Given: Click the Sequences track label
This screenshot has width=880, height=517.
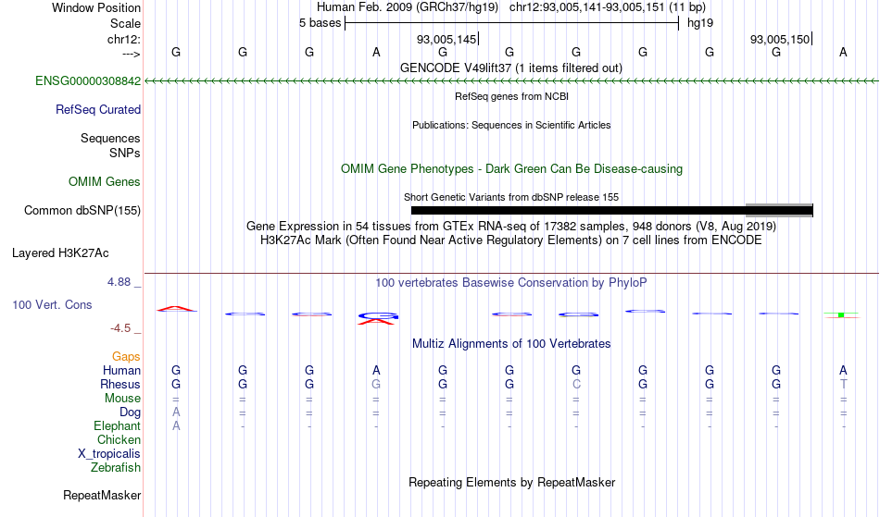Looking at the screenshot, I should click(x=110, y=139).
